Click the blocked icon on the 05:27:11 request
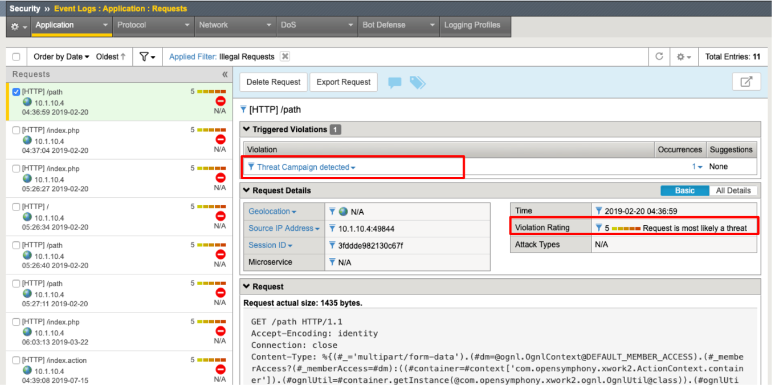Screen dimensions: 775x389 point(221,293)
